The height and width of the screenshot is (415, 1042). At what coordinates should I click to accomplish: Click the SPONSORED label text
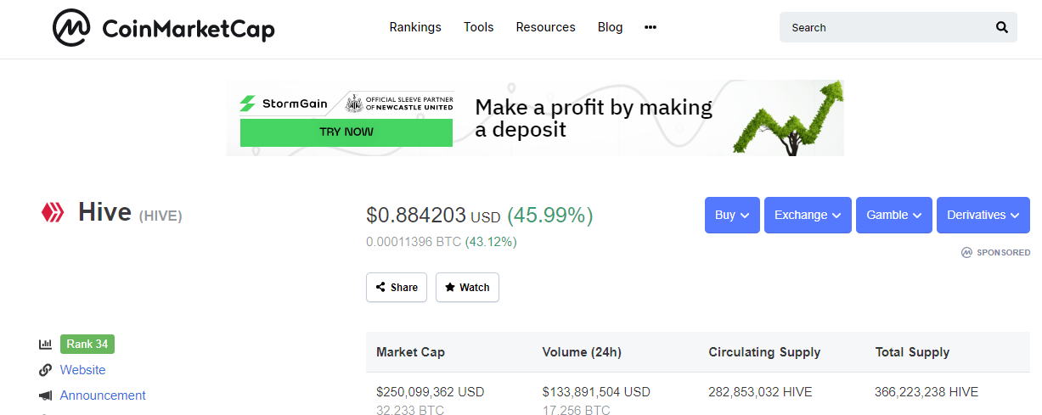coord(1004,253)
